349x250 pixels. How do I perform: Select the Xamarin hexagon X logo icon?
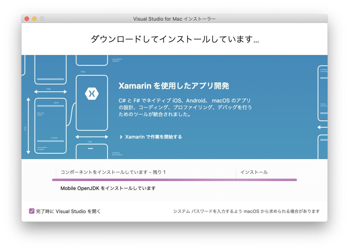[92, 93]
